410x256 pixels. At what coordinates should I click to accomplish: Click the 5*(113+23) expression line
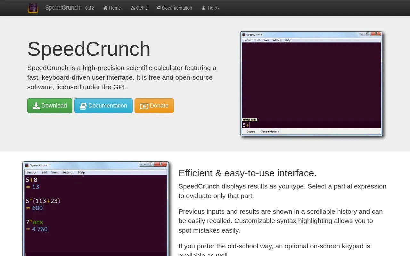pos(43,201)
